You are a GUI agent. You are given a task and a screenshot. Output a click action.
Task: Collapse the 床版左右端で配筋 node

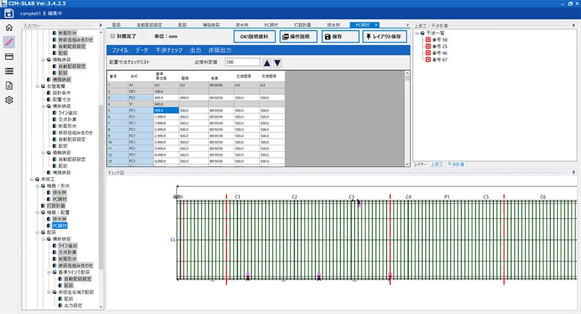click(48, 292)
